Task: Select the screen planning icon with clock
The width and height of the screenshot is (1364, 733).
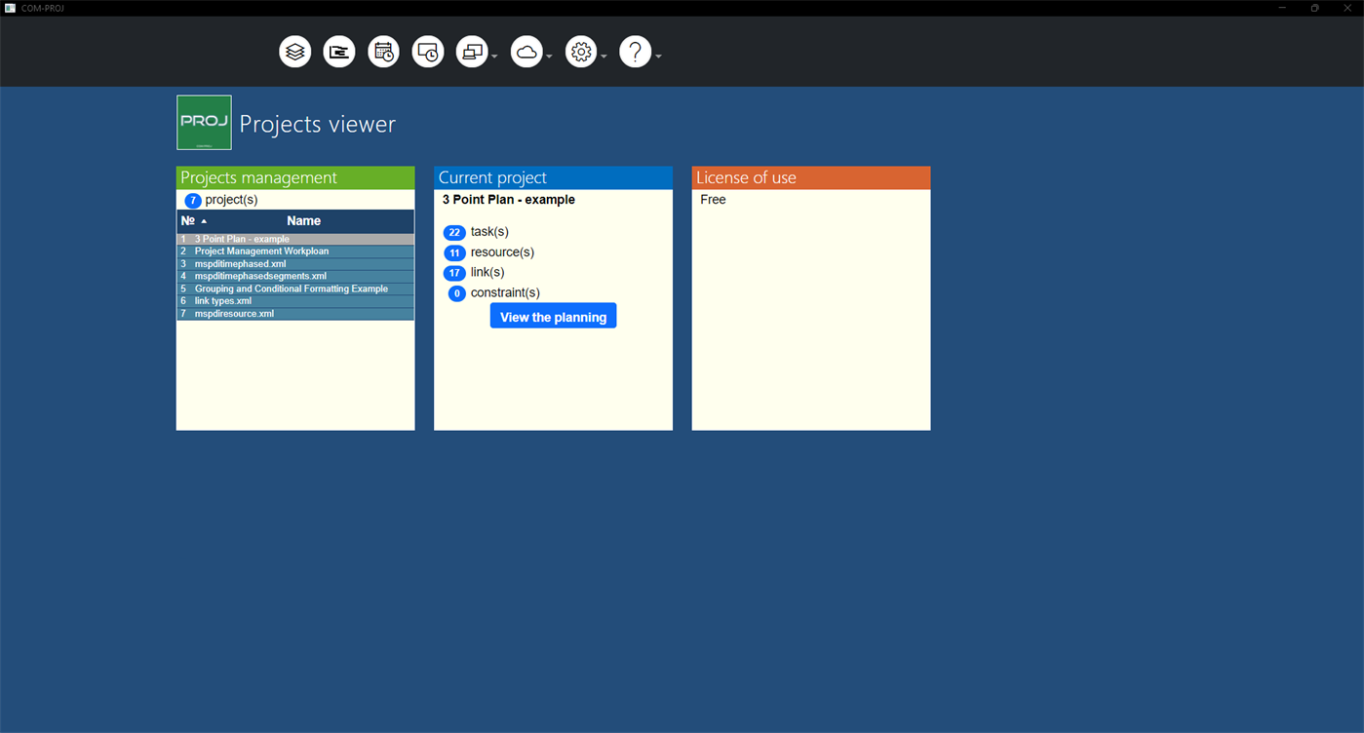Action: 427,51
